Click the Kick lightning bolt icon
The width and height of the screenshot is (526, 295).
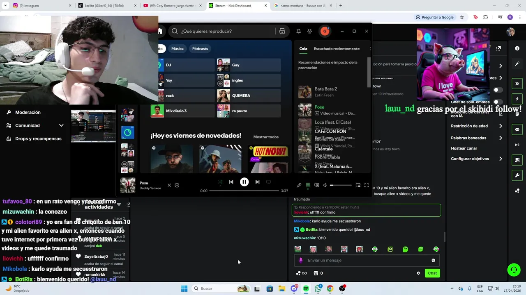517,99
